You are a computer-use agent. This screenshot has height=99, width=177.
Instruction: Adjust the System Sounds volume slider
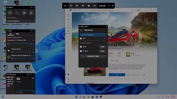click(23, 52)
